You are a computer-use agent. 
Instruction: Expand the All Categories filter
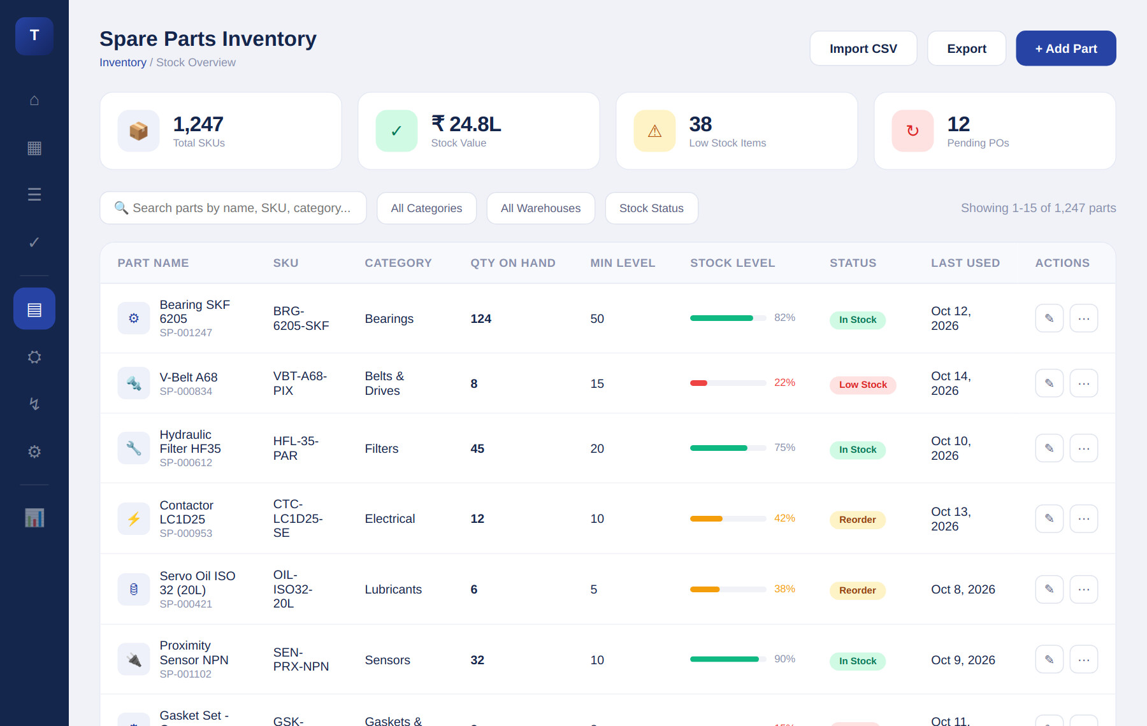click(426, 208)
